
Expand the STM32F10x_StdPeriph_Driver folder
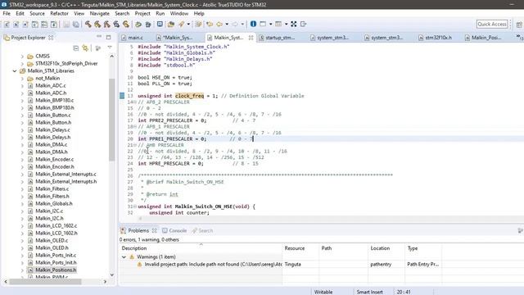tap(22, 64)
